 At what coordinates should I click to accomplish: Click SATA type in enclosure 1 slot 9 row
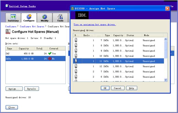click(106, 51)
